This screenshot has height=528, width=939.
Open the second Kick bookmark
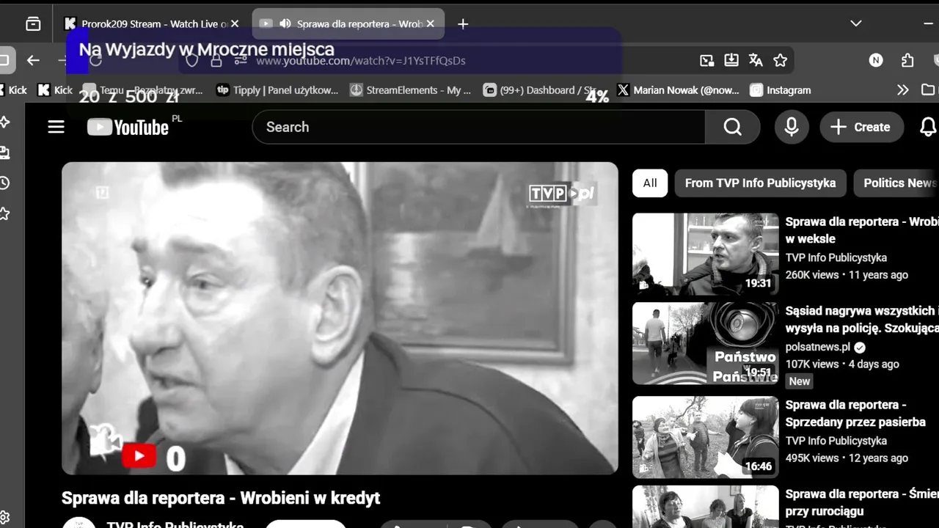pos(55,90)
